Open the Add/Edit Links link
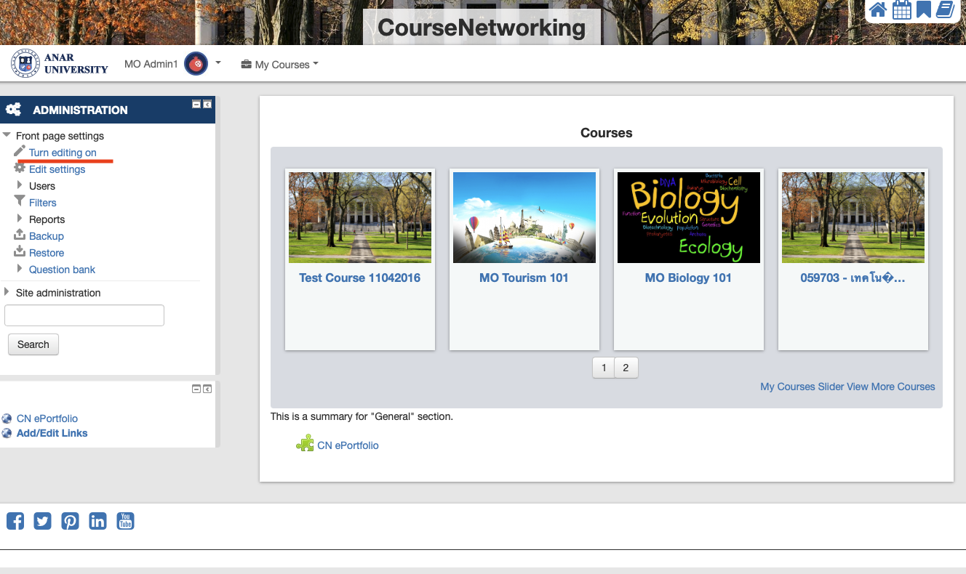 pos(52,433)
